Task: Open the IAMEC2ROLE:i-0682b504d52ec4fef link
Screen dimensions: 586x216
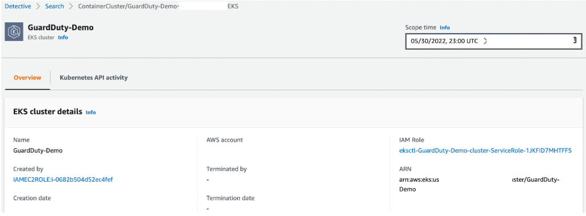Action: point(63,179)
